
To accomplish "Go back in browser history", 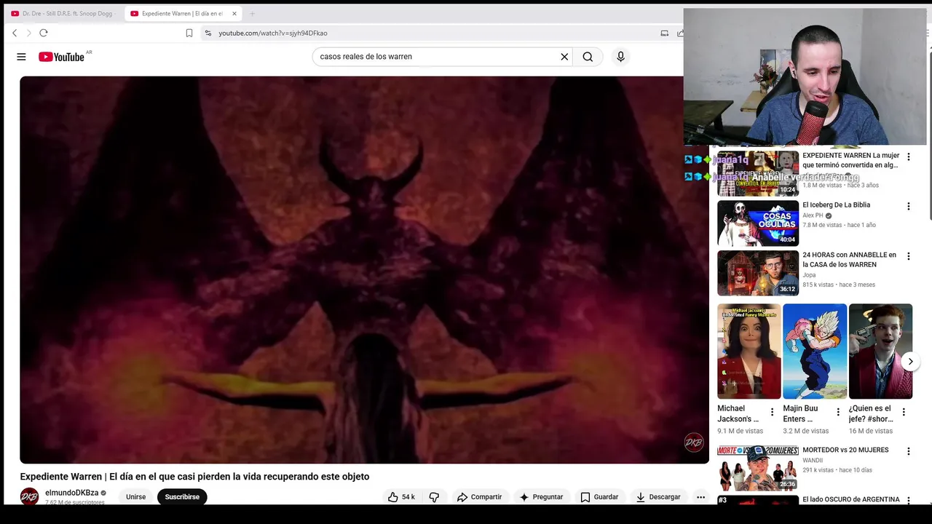I will [15, 33].
